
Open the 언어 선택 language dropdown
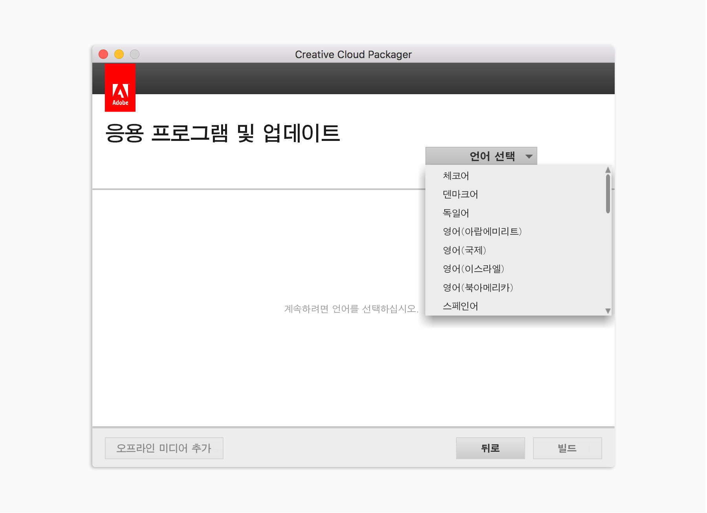481,156
